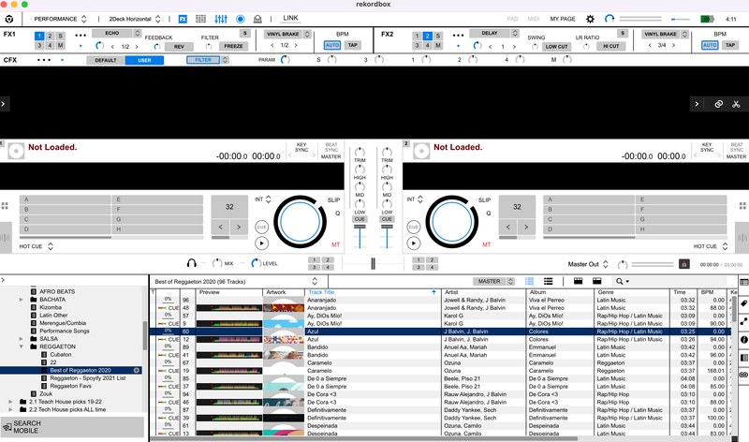Toggle BPM AUTO on FX1

[x=331, y=45]
